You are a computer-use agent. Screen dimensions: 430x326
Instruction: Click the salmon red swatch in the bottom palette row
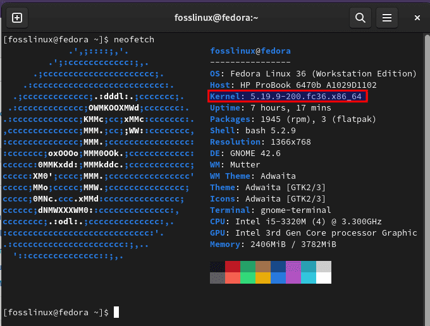pyautogui.click(x=233, y=278)
